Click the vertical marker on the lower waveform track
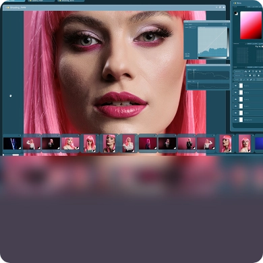 coord(198,86)
